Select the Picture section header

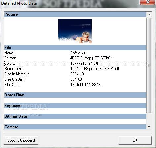[75, 14]
